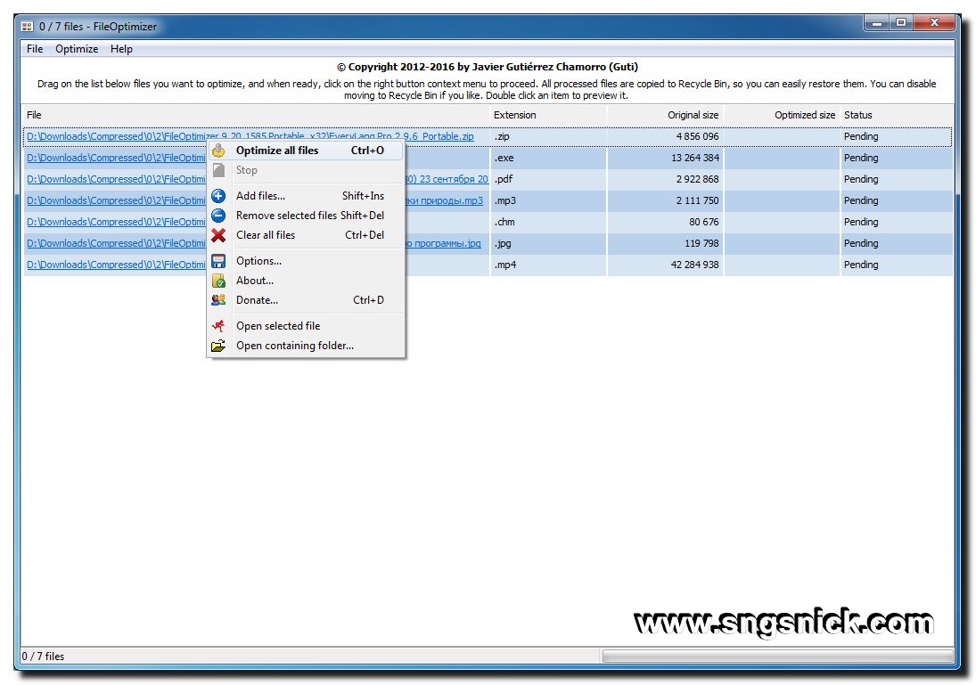This screenshot has width=976, height=685.
Task: Sort by the File column header
Action: (256, 115)
